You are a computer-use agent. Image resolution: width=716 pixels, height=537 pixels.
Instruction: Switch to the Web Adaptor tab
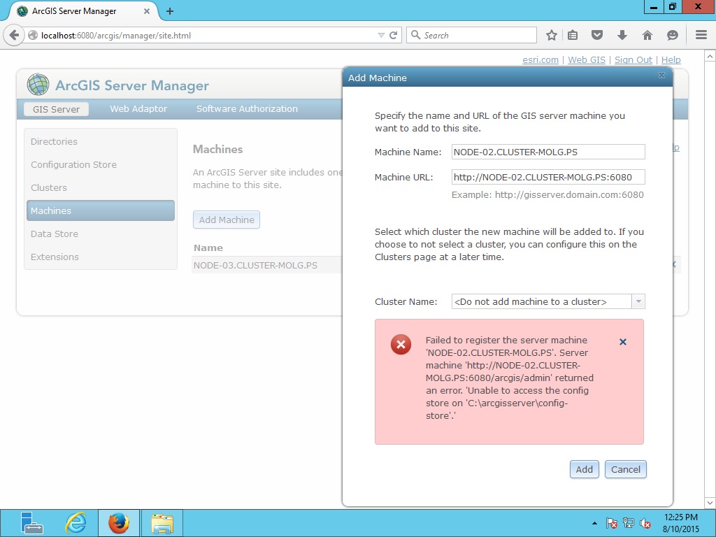point(138,108)
